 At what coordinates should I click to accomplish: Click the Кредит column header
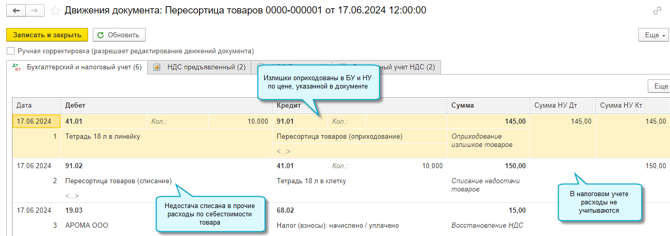[360, 106]
